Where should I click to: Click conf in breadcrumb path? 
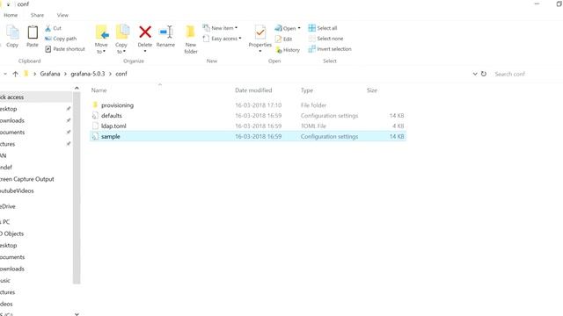click(121, 74)
